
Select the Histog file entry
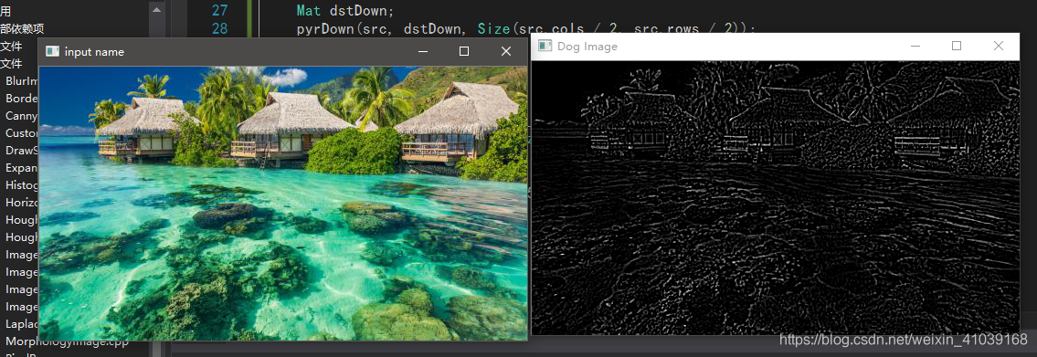pos(22,185)
